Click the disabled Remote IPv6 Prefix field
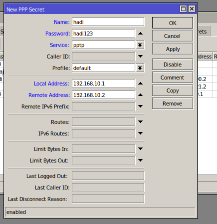The width and height of the screenshot is (217, 224). pyautogui.click(x=103, y=106)
